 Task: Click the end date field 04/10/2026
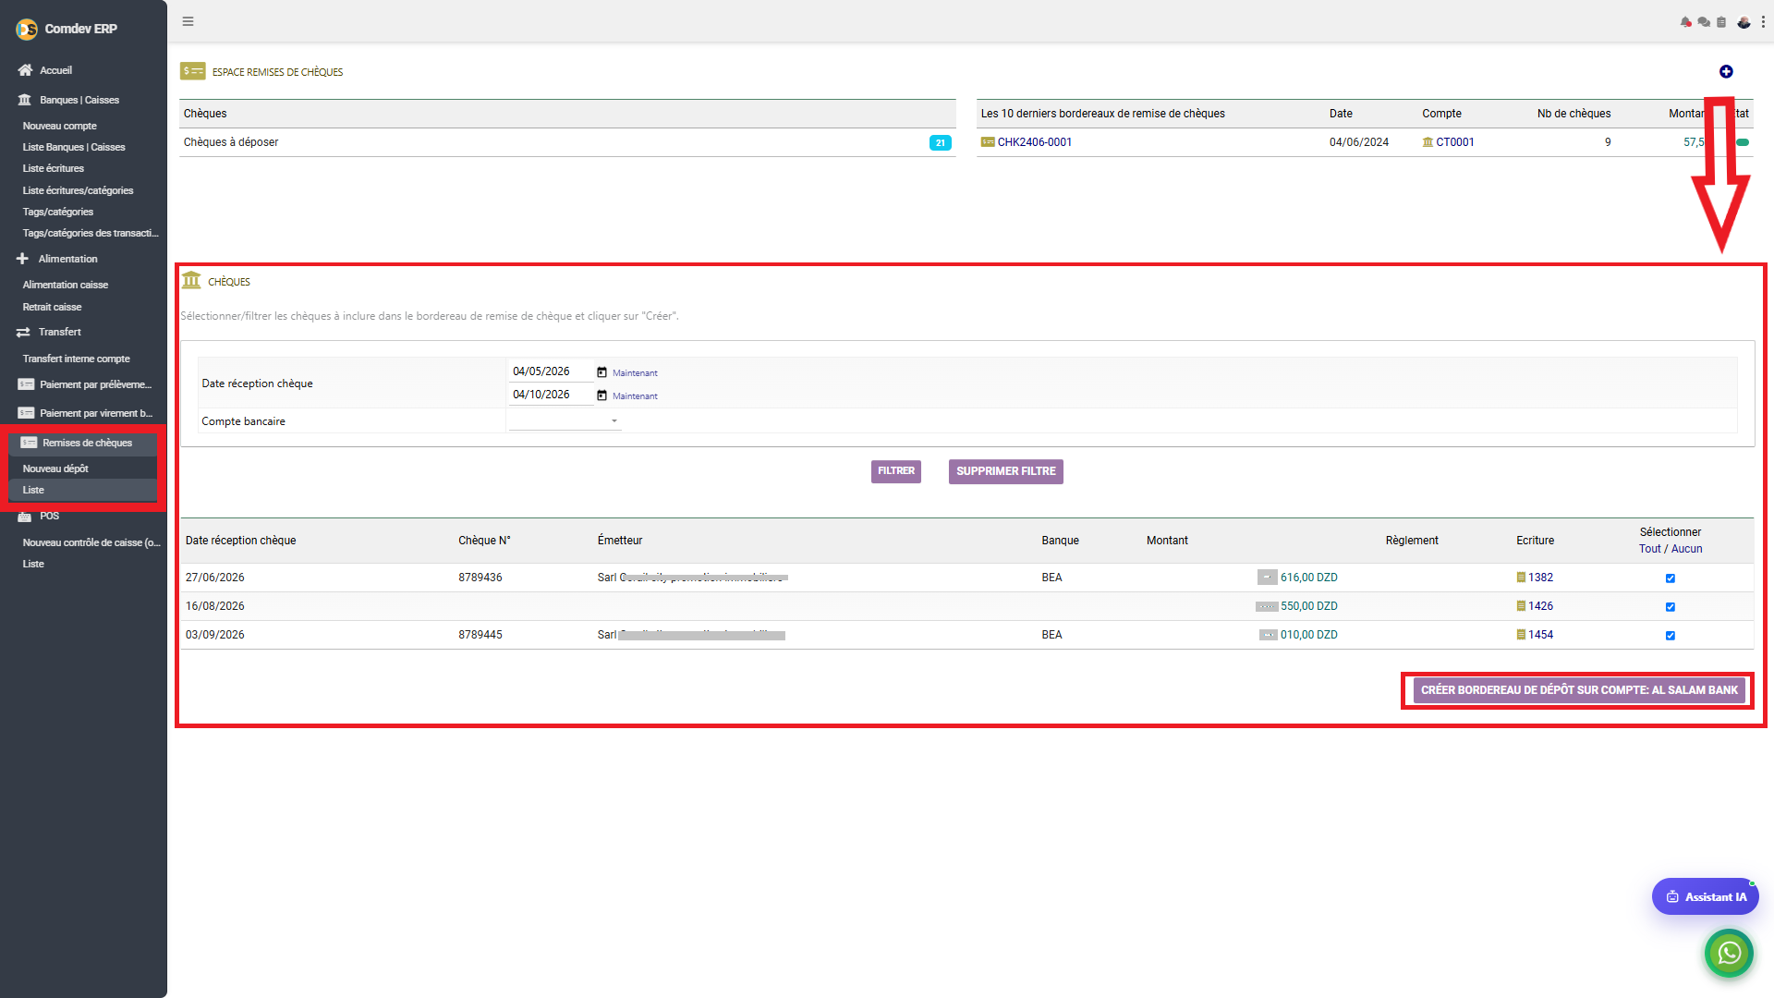(551, 395)
